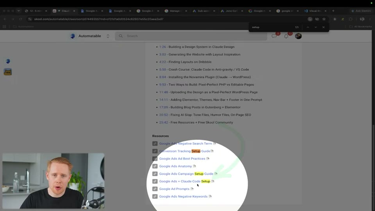Click the Automatable community logo
The image size is (375, 211).
(73, 36)
